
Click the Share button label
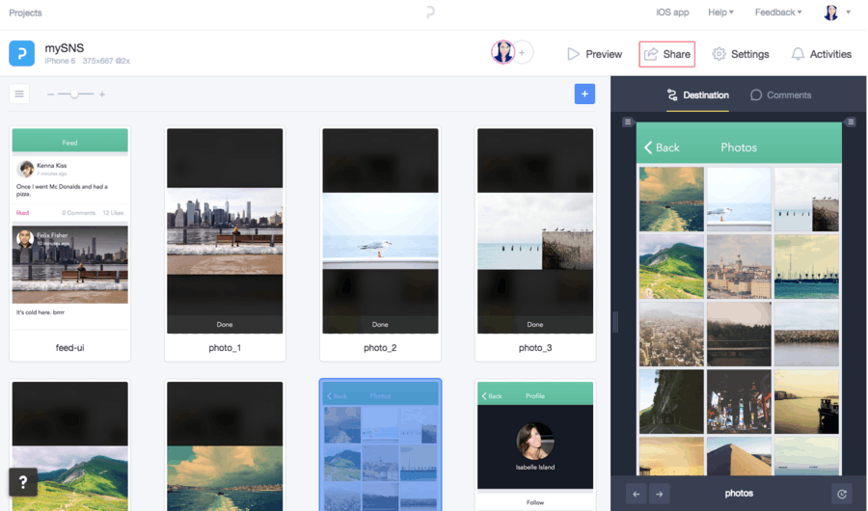point(676,54)
